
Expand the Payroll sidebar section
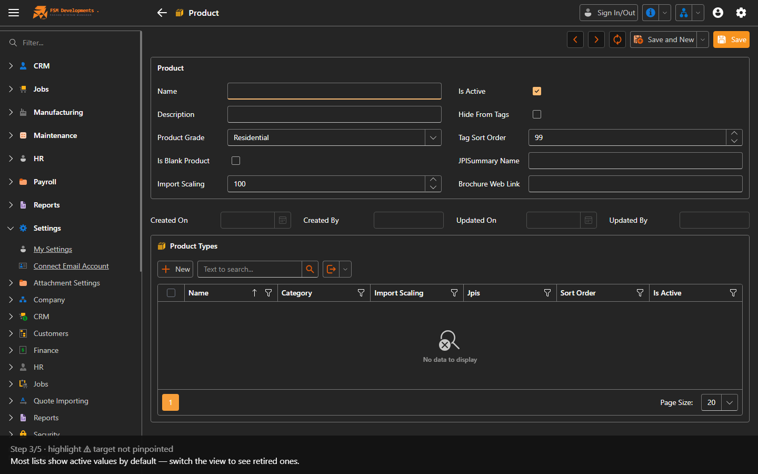tap(11, 182)
